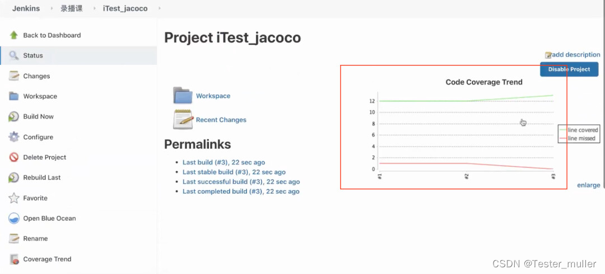Click the #1 build label on chart axis
The height and width of the screenshot is (274, 605).
tap(380, 176)
